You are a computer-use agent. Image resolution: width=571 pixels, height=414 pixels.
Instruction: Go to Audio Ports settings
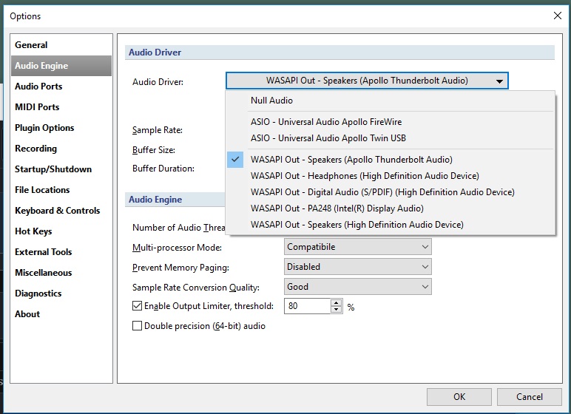tap(61, 86)
